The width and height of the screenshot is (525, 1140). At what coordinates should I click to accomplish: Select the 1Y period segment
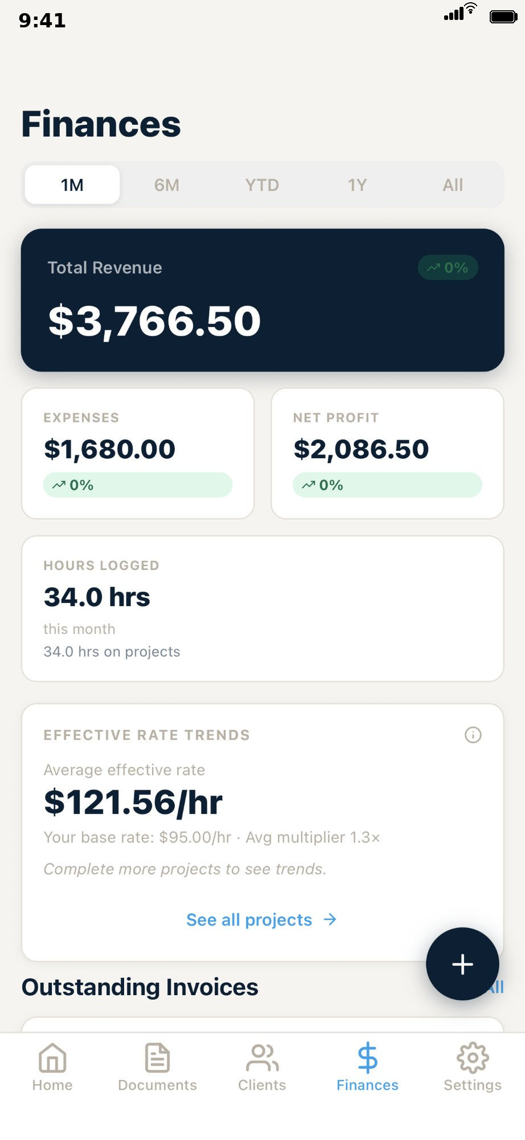357,185
